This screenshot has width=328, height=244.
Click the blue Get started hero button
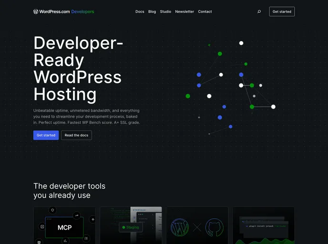click(x=46, y=135)
